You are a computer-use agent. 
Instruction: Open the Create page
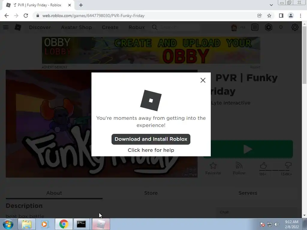(110, 27)
